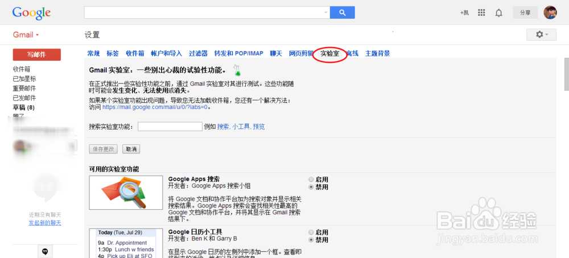The image size is (569, 258).
Task: Open 已发邮件 sent mail folder
Action: pyautogui.click(x=24, y=98)
